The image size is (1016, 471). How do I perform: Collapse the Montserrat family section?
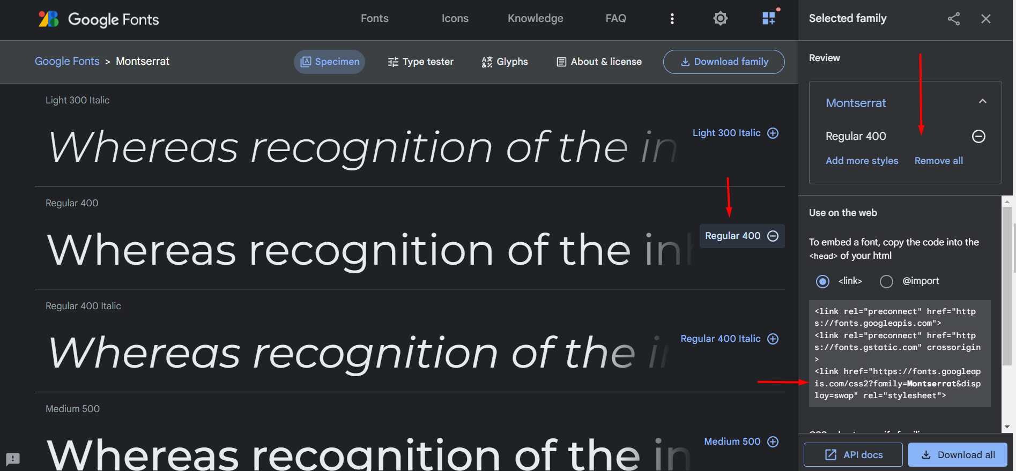pos(983,101)
